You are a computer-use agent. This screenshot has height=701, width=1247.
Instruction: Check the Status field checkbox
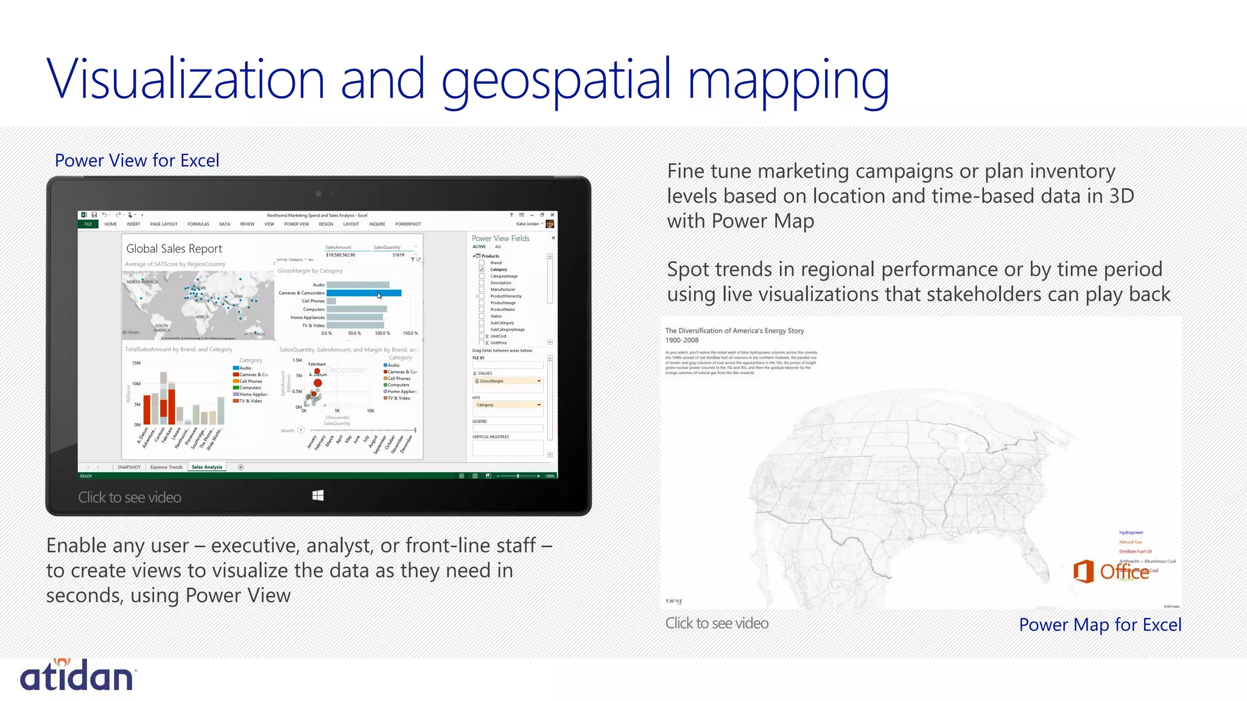point(482,316)
